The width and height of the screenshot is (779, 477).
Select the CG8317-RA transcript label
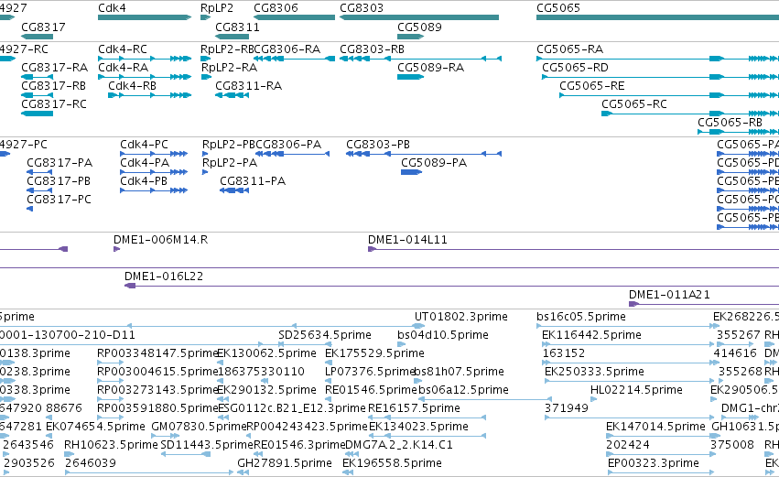pyautogui.click(x=55, y=68)
